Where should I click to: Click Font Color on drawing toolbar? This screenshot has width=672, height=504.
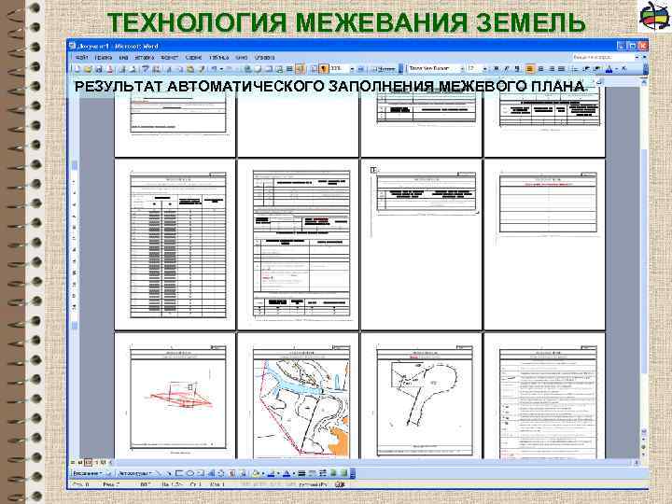pyautogui.click(x=287, y=473)
